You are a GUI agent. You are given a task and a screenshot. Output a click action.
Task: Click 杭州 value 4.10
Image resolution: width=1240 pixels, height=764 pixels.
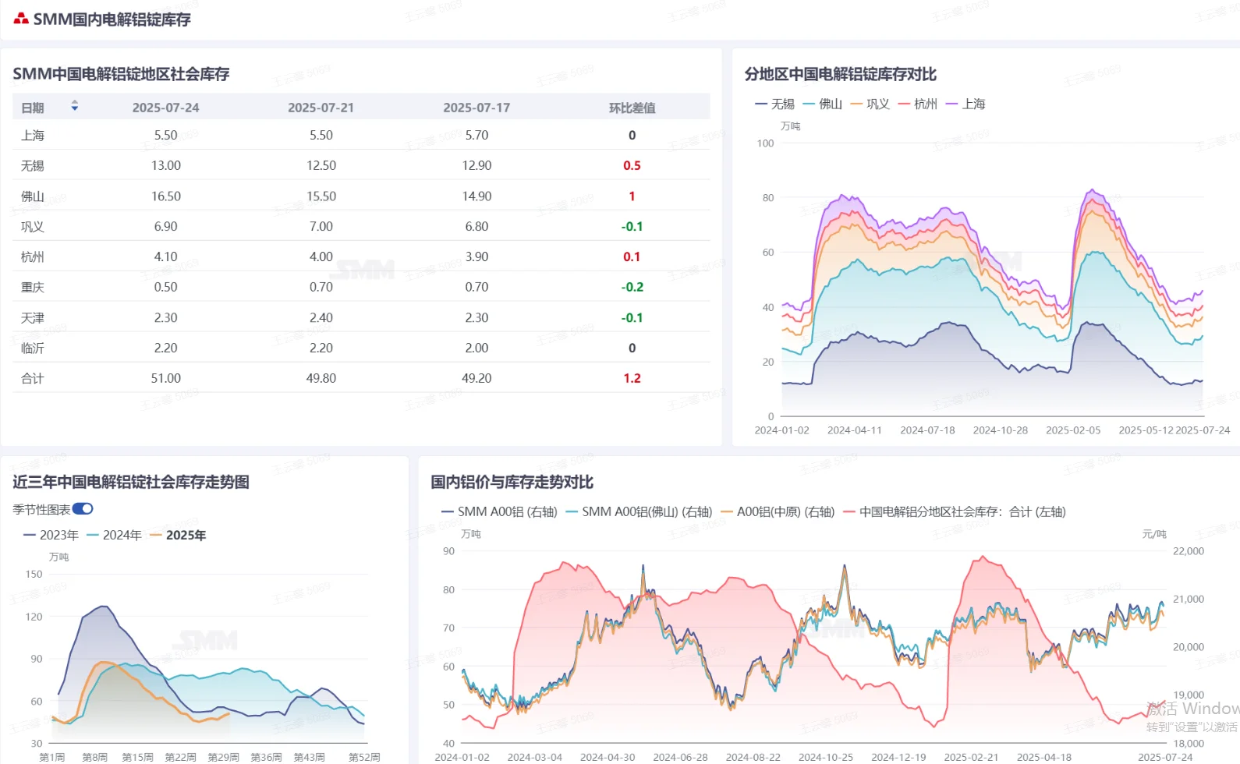coord(165,256)
